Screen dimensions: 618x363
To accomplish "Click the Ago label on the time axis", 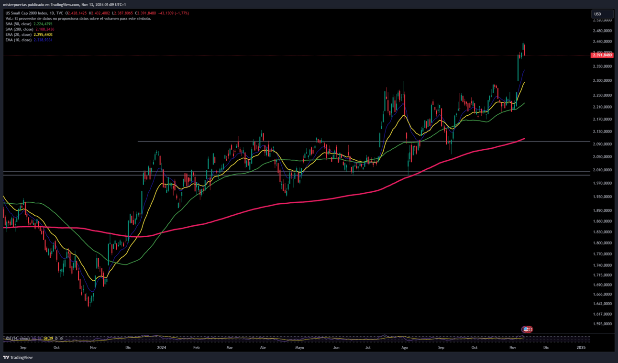I will [x=405, y=348].
